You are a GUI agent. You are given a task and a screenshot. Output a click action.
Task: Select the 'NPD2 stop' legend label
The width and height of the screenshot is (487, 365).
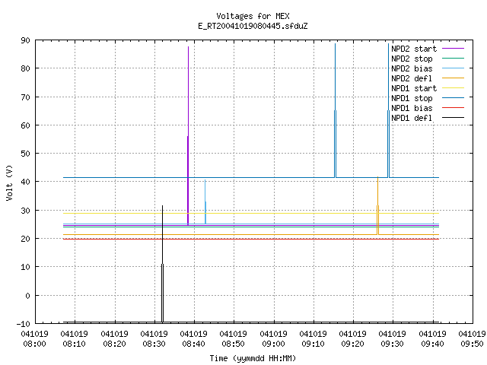pyautogui.click(x=412, y=59)
